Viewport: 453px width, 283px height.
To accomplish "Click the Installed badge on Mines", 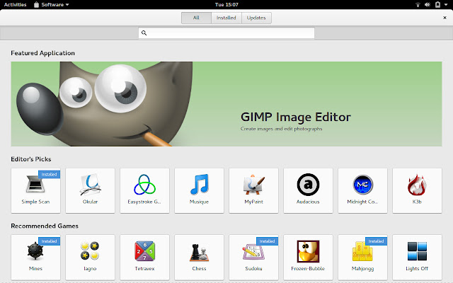I will (49, 241).
